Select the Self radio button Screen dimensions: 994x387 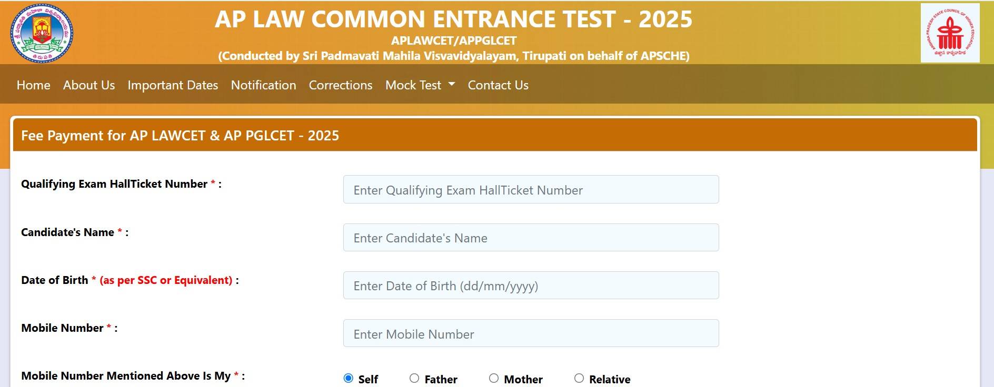pyautogui.click(x=349, y=378)
